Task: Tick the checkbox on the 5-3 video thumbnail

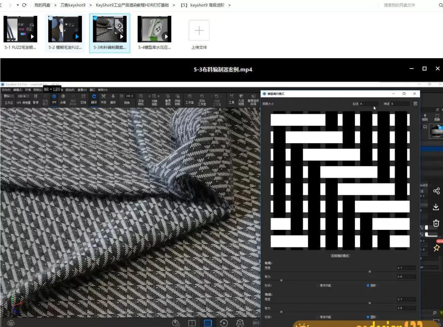Action: pyautogui.click(x=95, y=18)
